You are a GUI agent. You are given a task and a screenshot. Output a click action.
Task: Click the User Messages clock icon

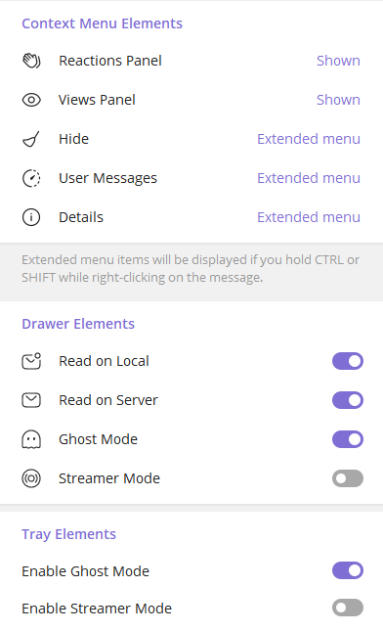(x=31, y=178)
